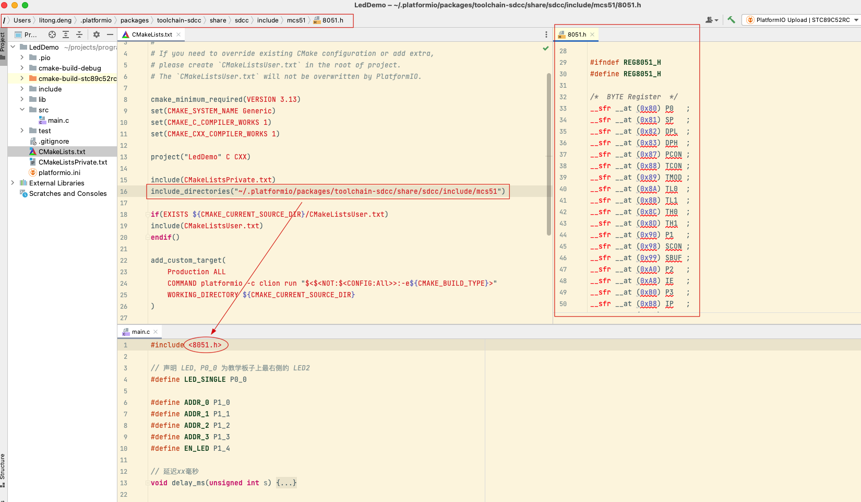Expand folded delay_ms function body
This screenshot has height=502, width=861.
tap(286, 483)
